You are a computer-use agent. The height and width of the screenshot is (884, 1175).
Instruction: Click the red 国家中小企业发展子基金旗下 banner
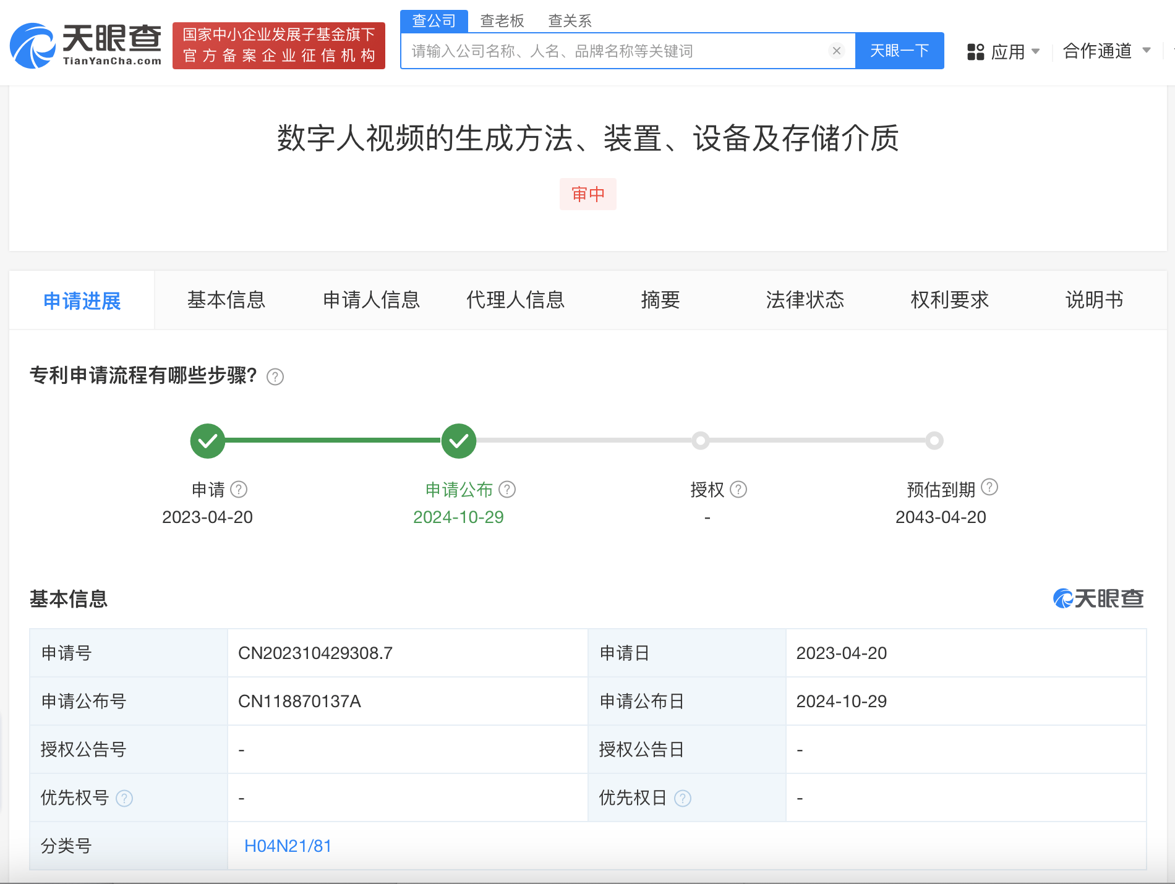click(x=279, y=46)
